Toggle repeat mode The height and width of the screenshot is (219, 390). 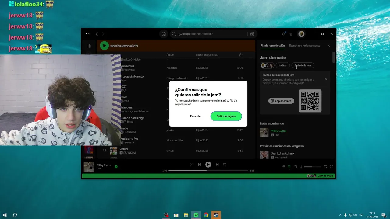click(x=225, y=165)
